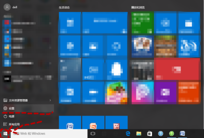Open File Explorer (文件资源管理器) entry
Screen dimensions: 204x138
pos(29,100)
